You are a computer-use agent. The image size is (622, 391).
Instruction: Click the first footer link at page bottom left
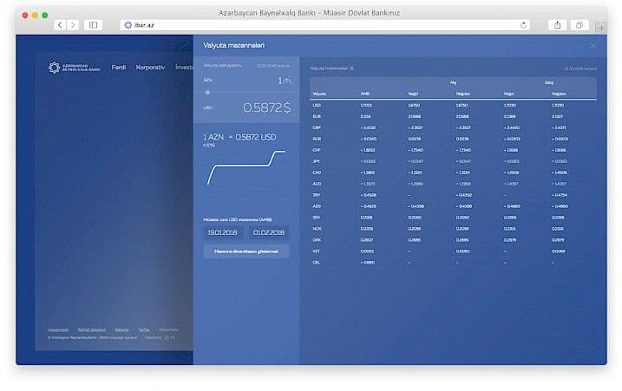click(58, 330)
